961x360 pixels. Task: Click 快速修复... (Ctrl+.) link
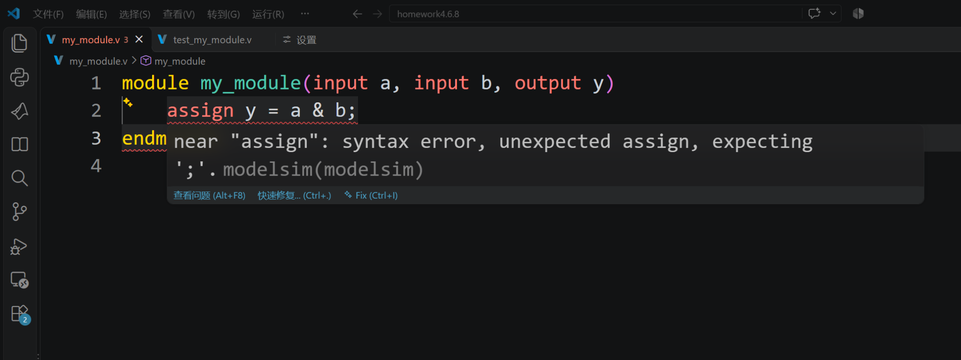click(x=294, y=195)
